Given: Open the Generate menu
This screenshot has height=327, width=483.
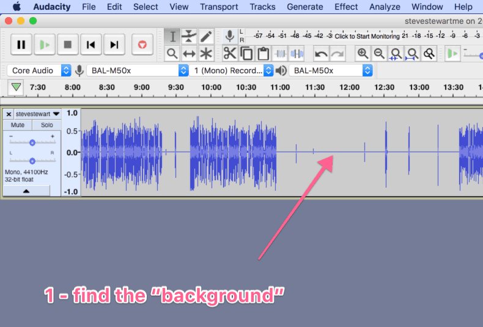Looking at the screenshot, I should click(x=305, y=7).
